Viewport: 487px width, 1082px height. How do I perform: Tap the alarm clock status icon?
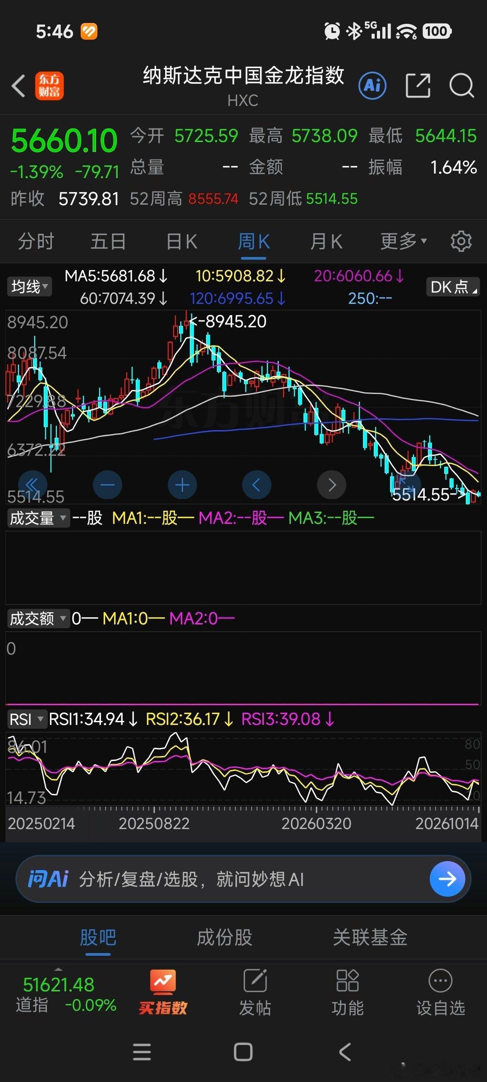click(332, 31)
